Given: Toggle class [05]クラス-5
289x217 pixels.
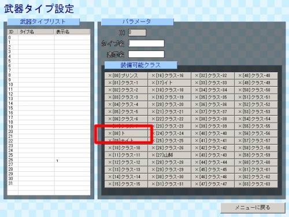Looking at the screenshot, I should pyautogui.click(x=126, y=112).
